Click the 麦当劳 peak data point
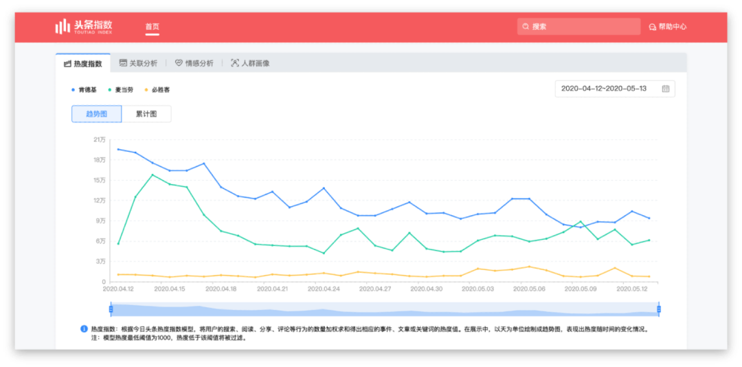The height and width of the screenshot is (367, 742). point(153,175)
